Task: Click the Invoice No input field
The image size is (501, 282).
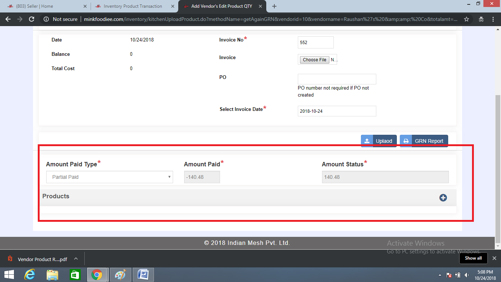Action: click(316, 43)
